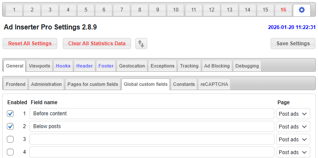Click the blue 2026-01-20 11:22:31 timestamp
Viewport: 318px width, 158px height.
pos(292,27)
